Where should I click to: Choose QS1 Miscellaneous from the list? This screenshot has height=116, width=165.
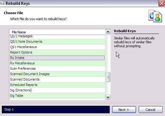(57, 47)
